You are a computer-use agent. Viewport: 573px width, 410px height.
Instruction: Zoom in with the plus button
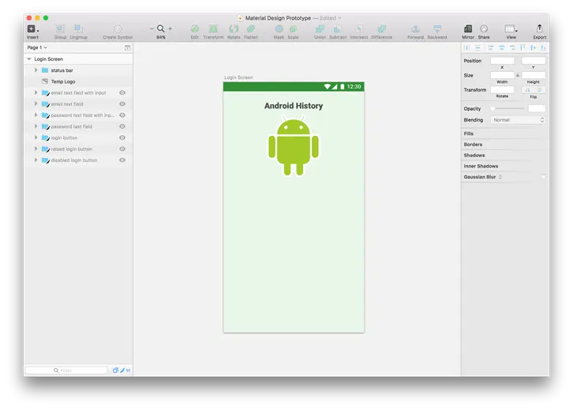point(170,28)
